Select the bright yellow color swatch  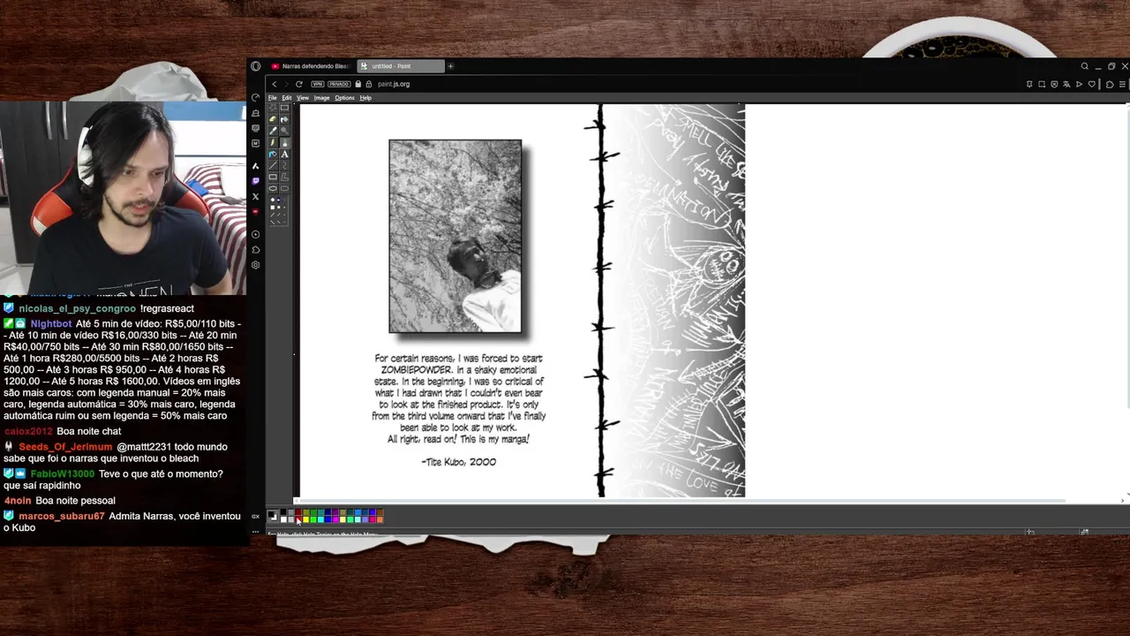tap(305, 519)
